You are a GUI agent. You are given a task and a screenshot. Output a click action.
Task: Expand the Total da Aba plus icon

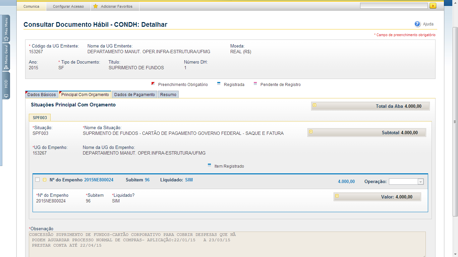314,105
